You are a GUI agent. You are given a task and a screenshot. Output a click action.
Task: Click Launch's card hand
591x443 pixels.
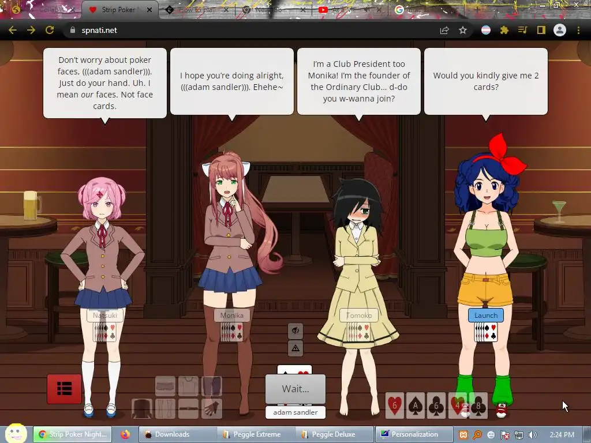point(486,332)
